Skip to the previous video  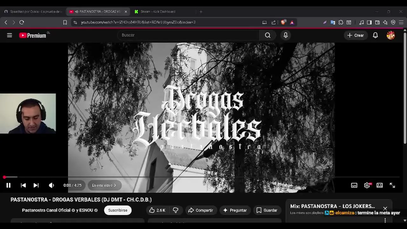point(23,185)
